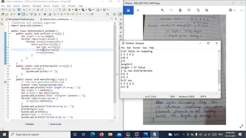Open the External Tools dropdown arrow in Eclipse
246x138 pixels.
pyautogui.click(x=93, y=10)
